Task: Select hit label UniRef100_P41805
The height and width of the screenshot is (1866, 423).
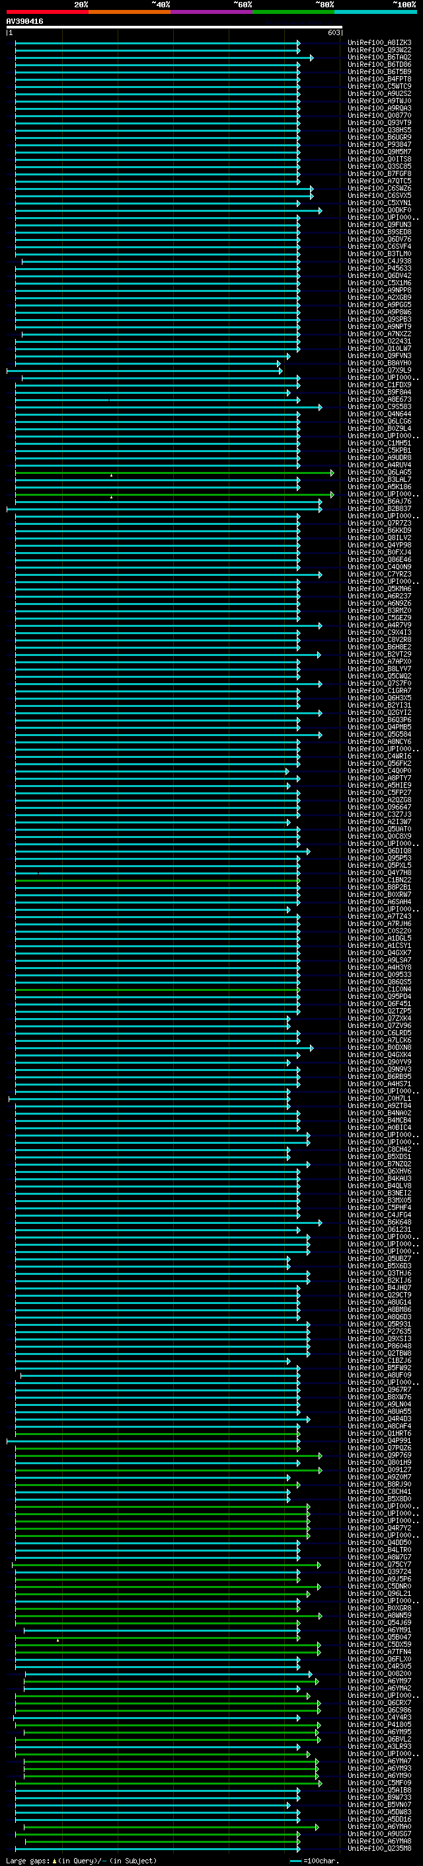Action: [x=379, y=1725]
